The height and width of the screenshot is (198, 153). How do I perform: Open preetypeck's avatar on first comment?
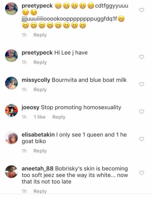11,9
